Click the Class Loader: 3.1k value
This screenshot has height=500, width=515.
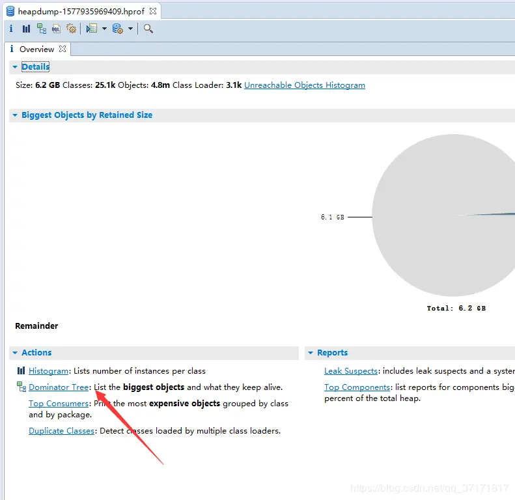(x=234, y=85)
